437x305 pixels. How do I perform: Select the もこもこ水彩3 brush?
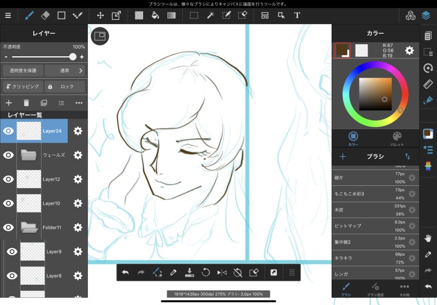(375, 193)
